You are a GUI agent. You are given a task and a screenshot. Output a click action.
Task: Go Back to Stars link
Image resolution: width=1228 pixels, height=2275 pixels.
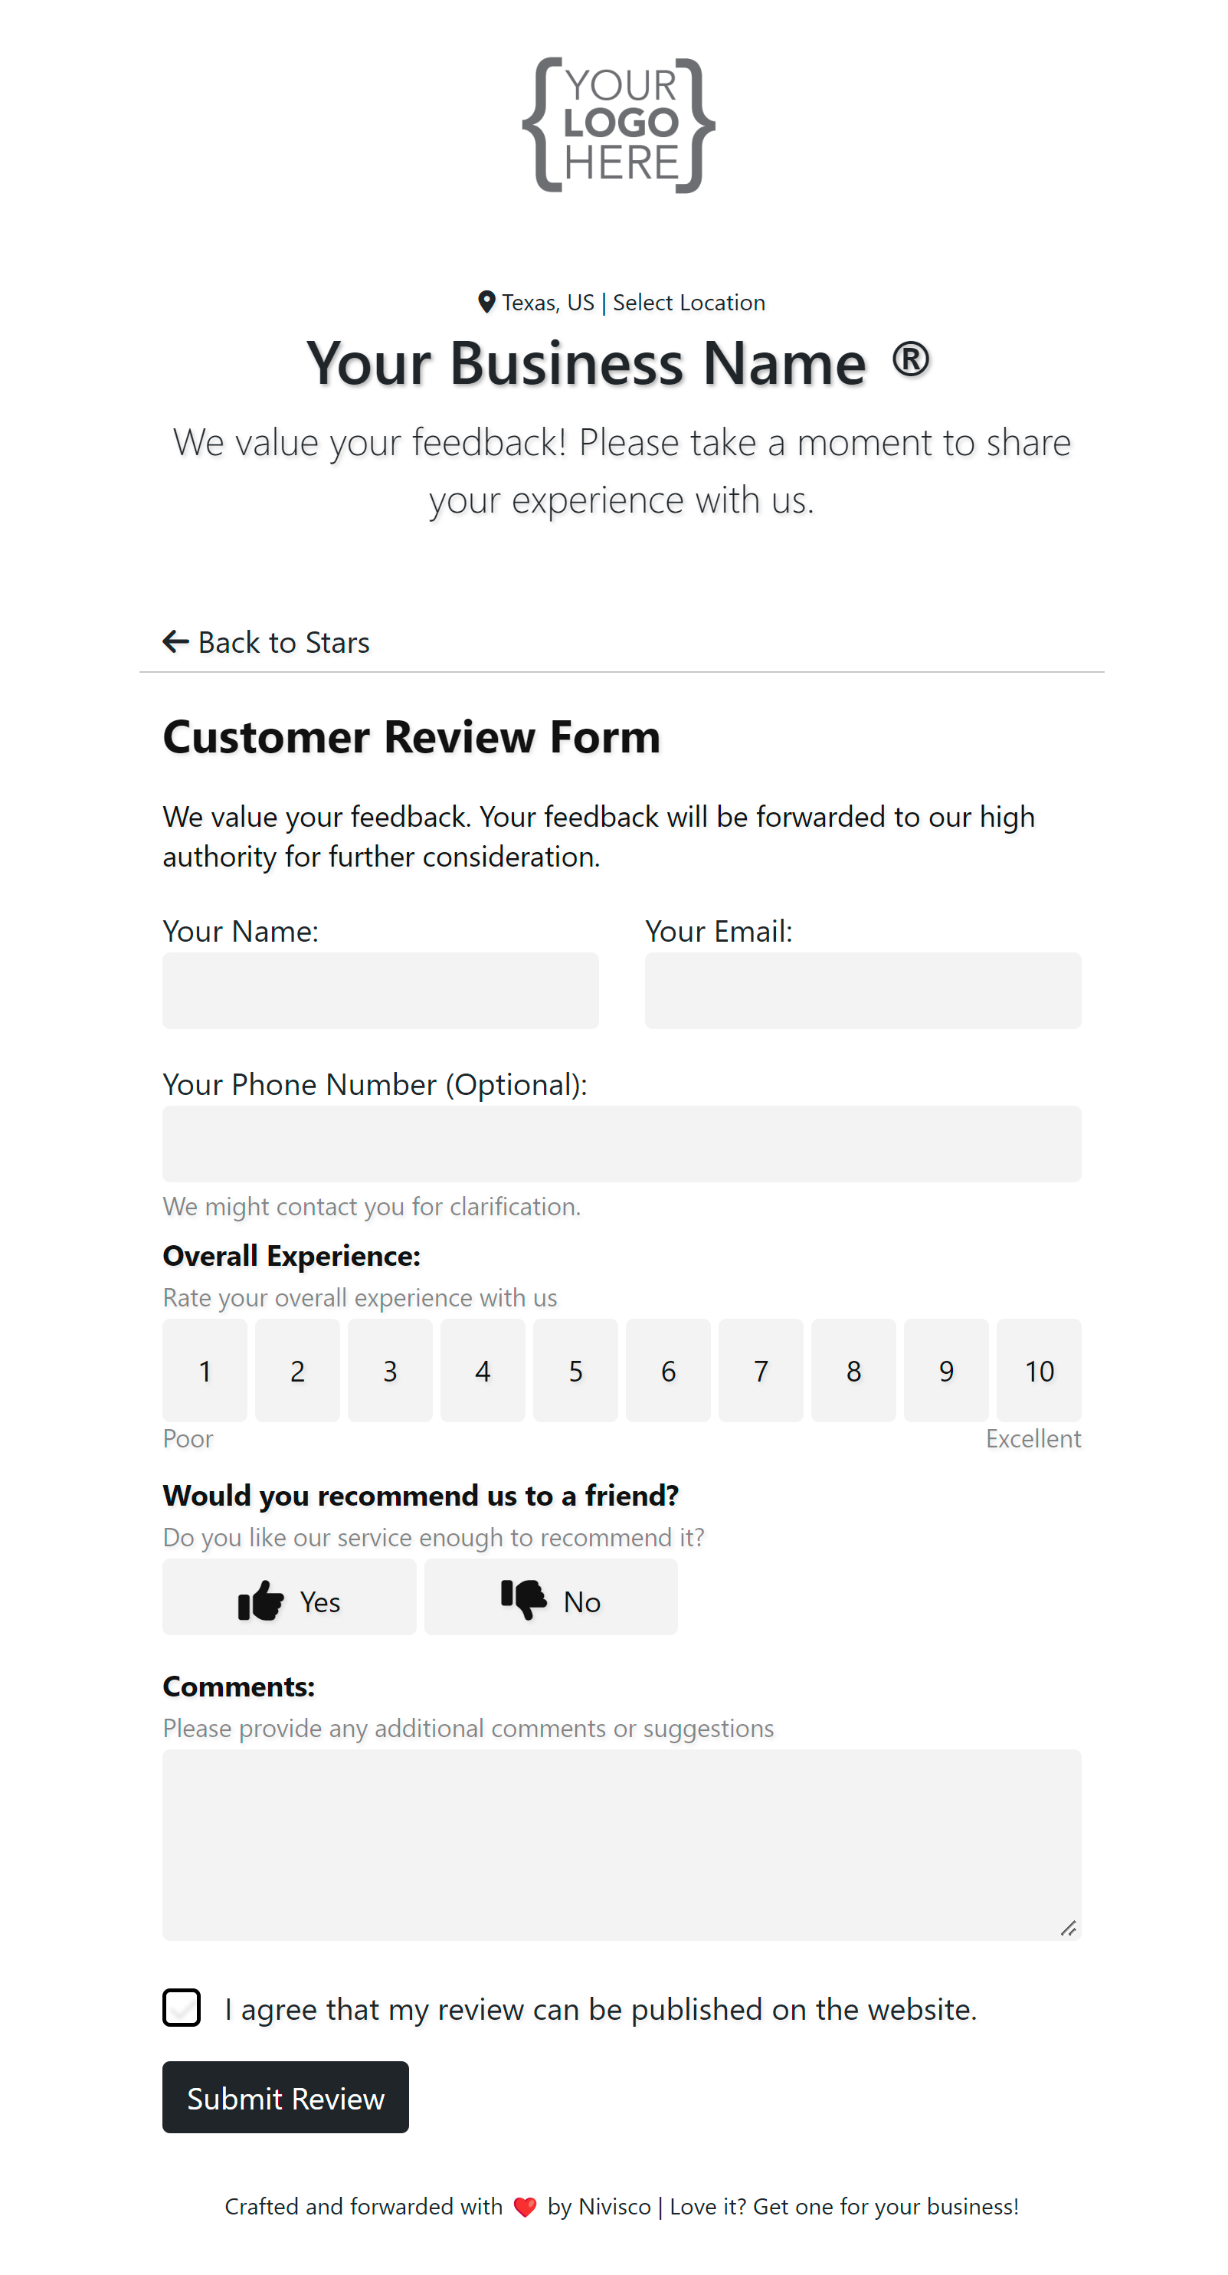point(283,642)
